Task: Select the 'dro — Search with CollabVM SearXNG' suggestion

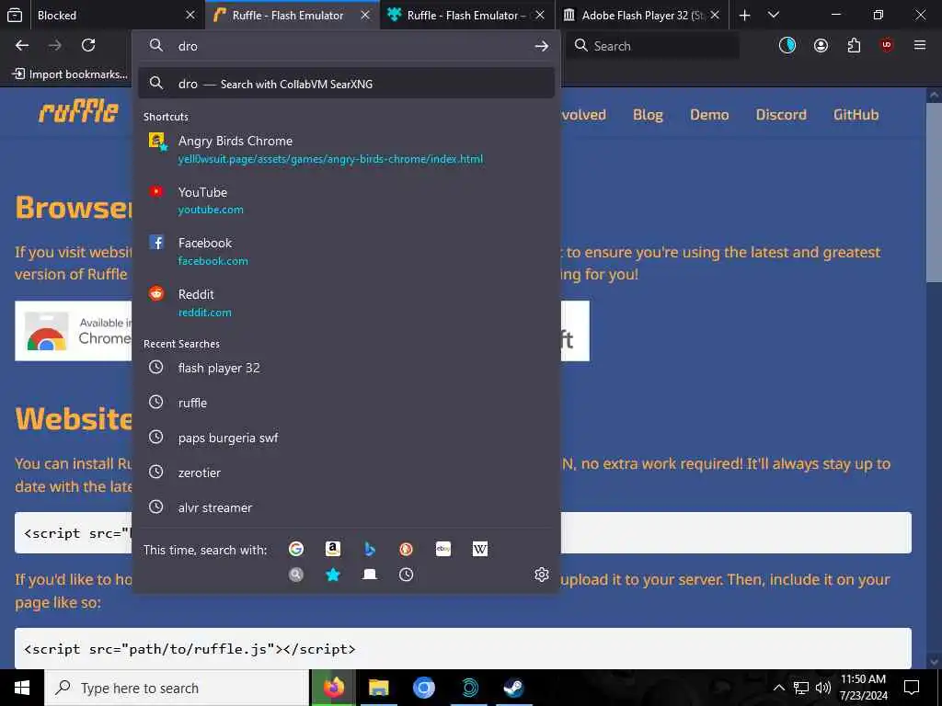Action: coord(346,84)
